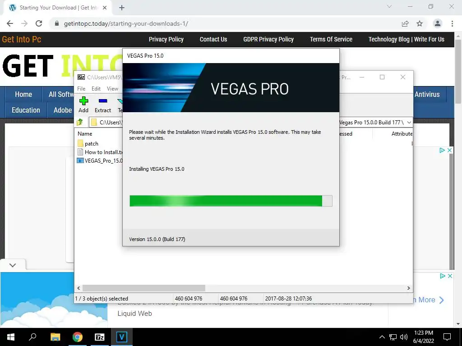This screenshot has width=462, height=346.
Task: Switch to Chrome in the taskbar
Action: tap(78, 337)
